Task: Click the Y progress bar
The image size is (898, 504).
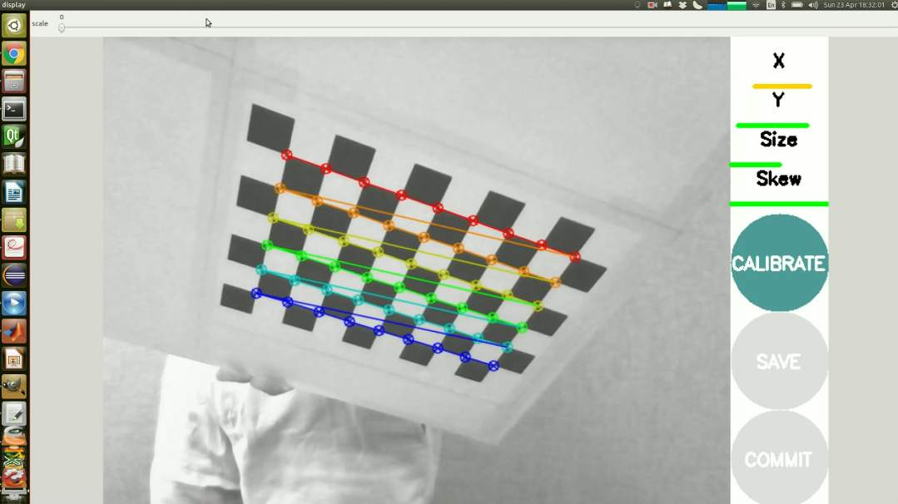Action: 772,126
